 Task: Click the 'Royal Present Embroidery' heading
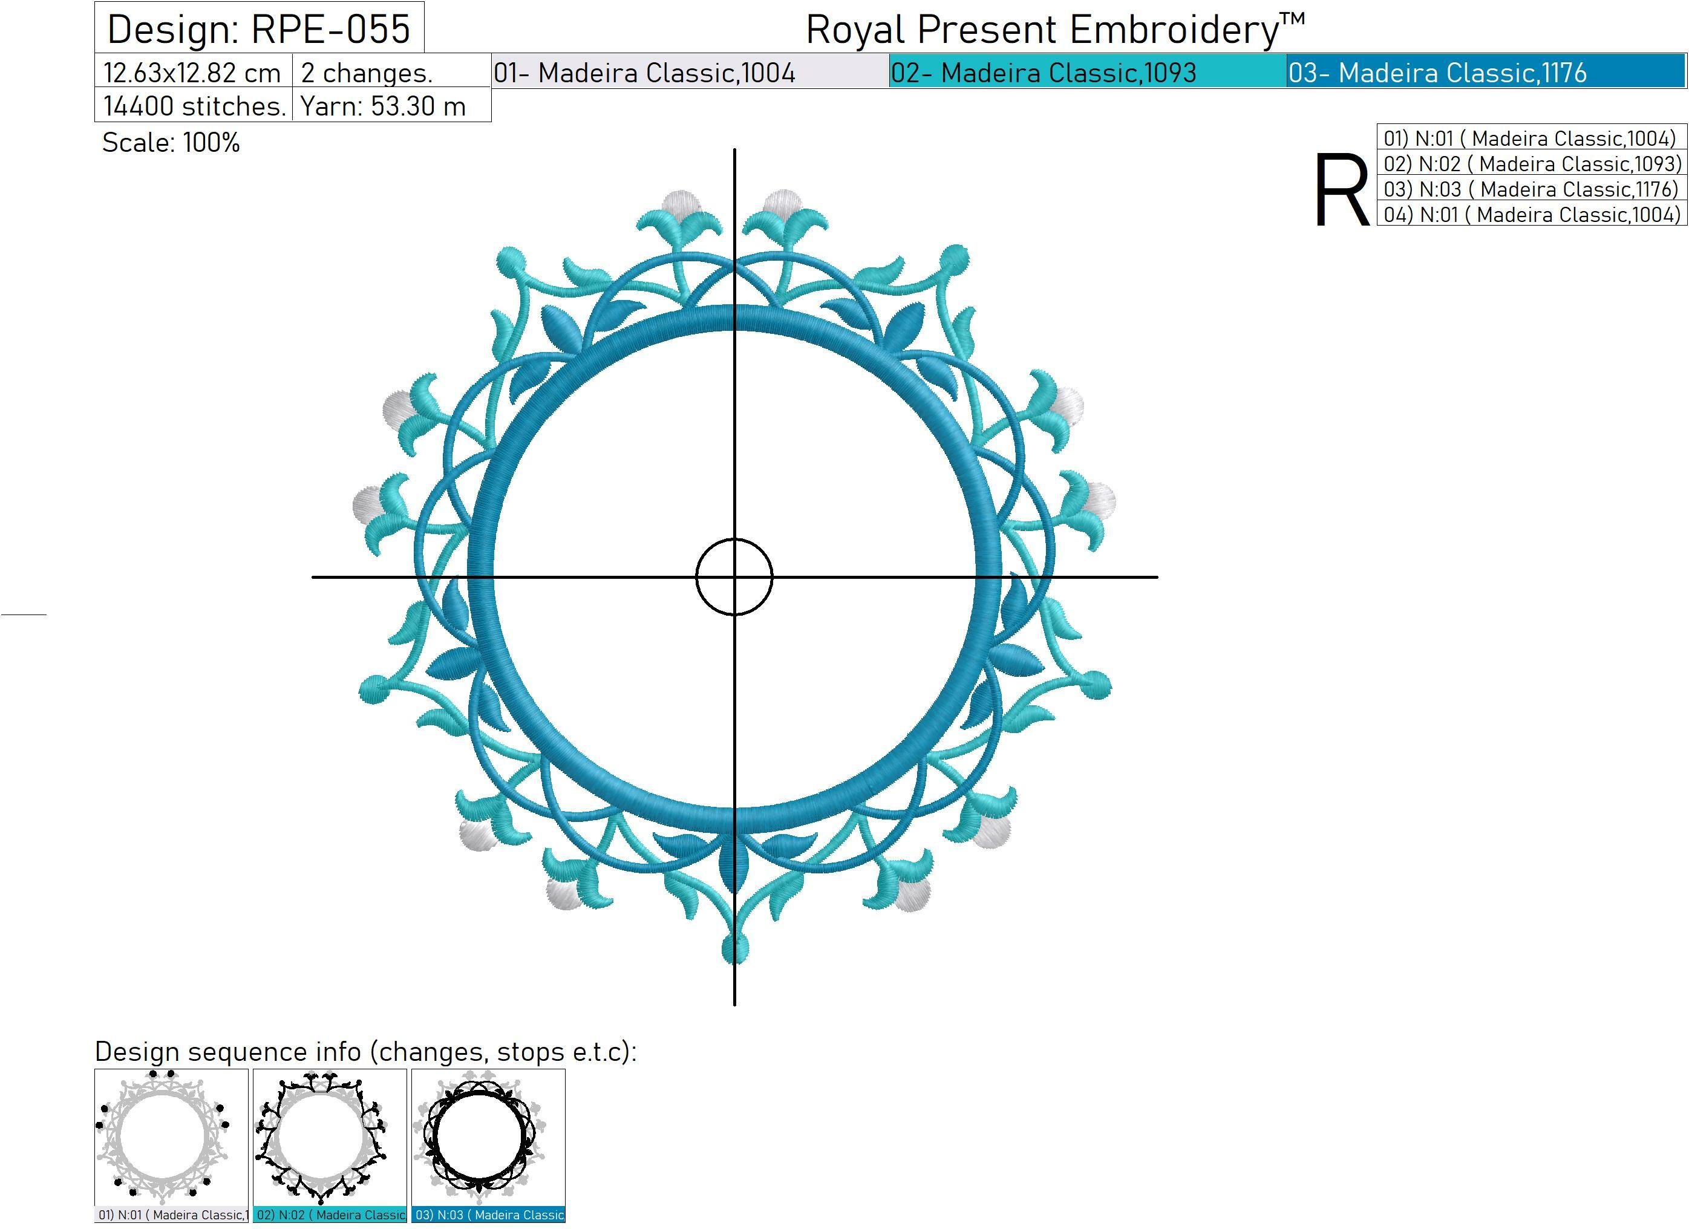pos(1055,30)
